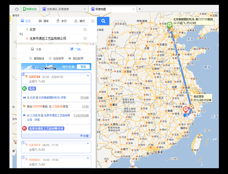Click the CZ3726 flight number heading
The width and height of the screenshot is (228, 174).
pyautogui.click(x=35, y=77)
